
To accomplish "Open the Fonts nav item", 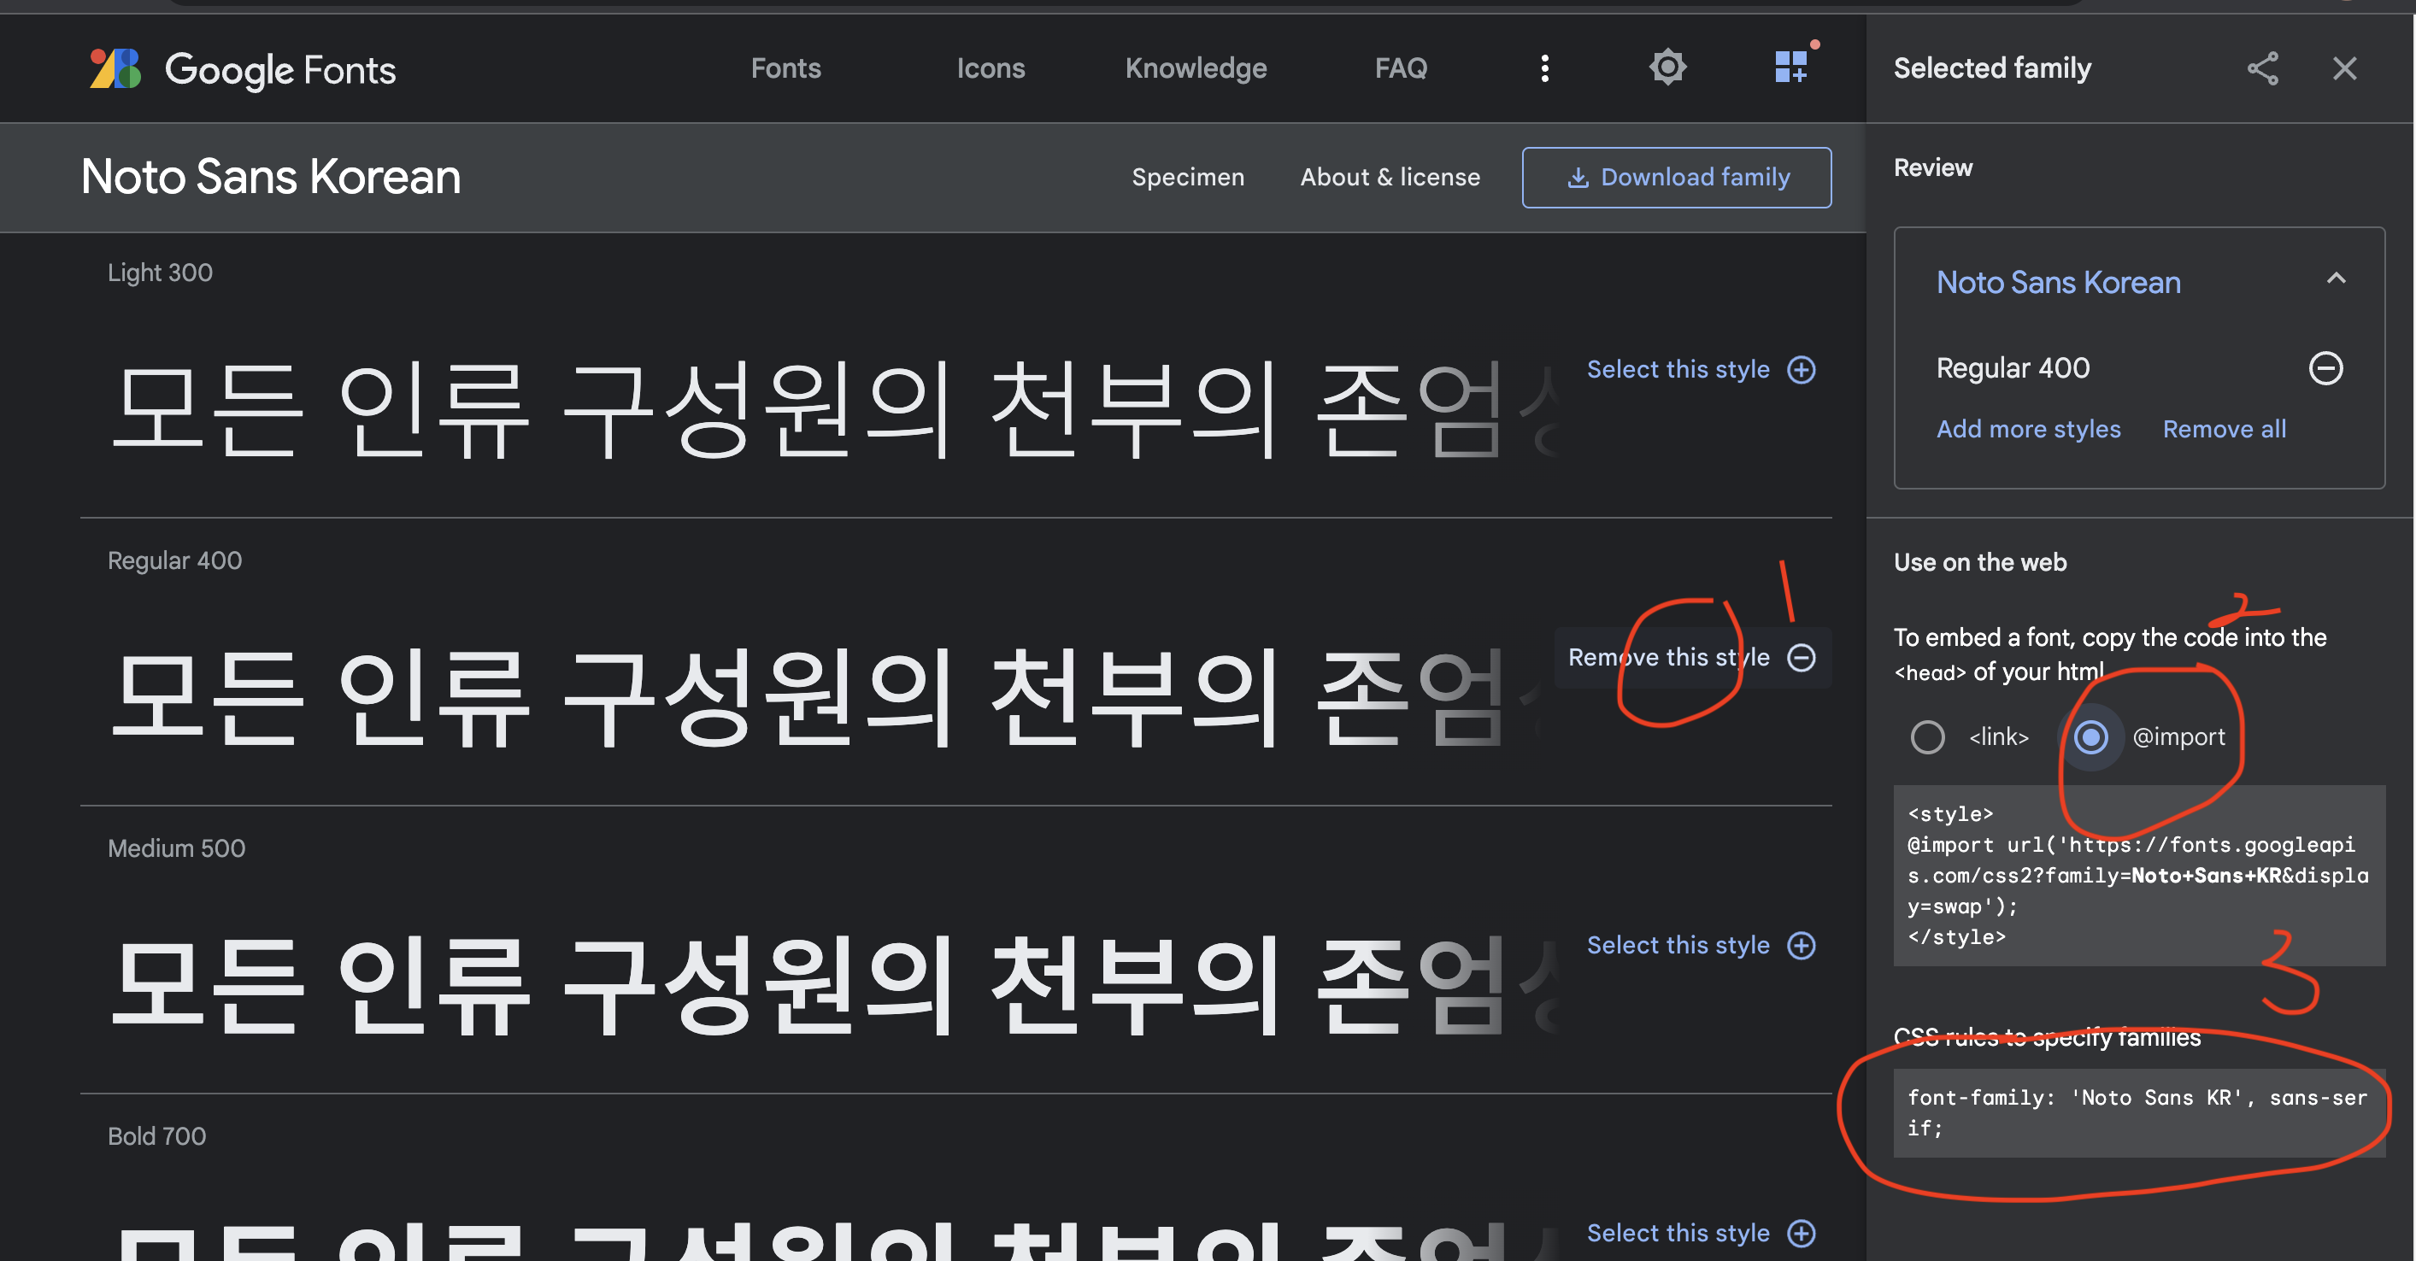I will (786, 68).
